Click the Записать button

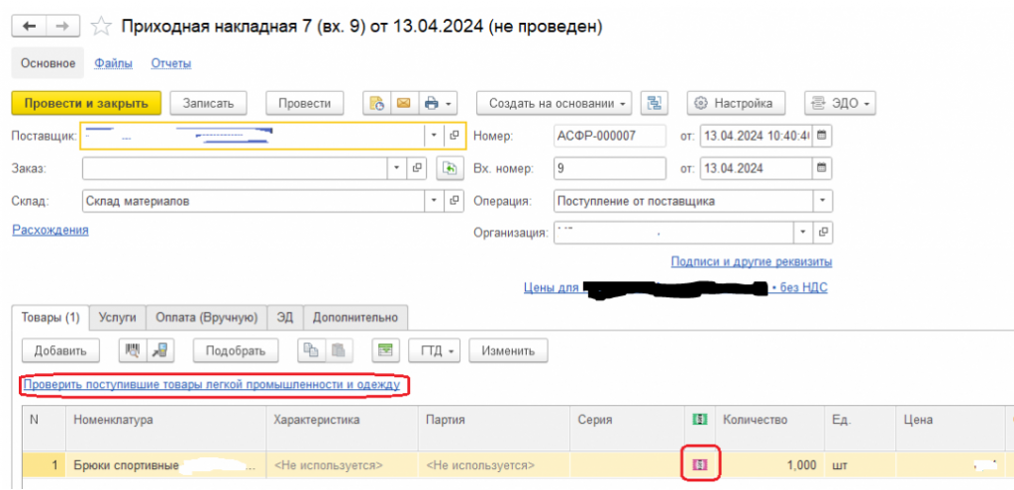tap(208, 103)
